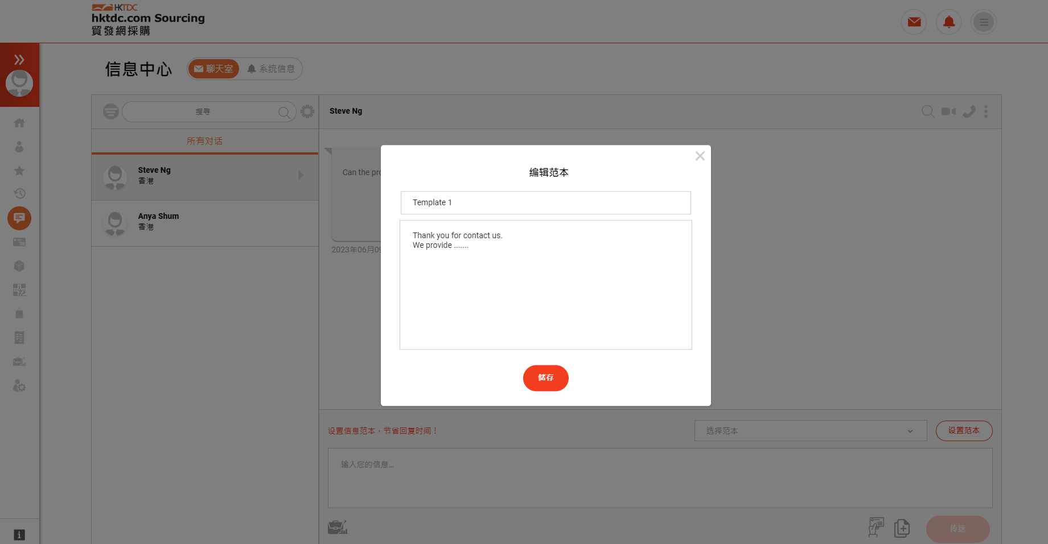The height and width of the screenshot is (544, 1048).
Task: Click the hktdc.com Sourcing logo
Action: (148, 20)
